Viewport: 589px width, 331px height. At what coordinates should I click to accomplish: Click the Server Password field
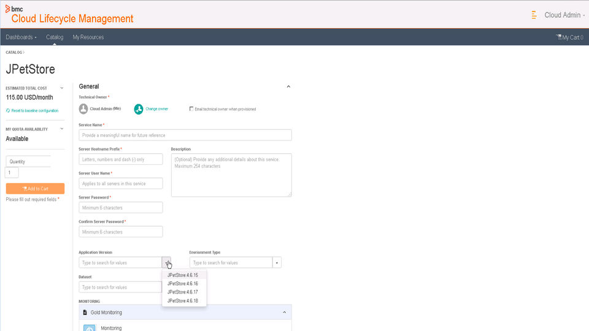(121, 208)
